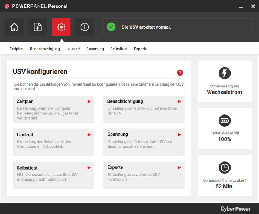Click the PowerPanel logo in title bar
The image size is (259, 214).
pyautogui.click(x=7, y=6)
